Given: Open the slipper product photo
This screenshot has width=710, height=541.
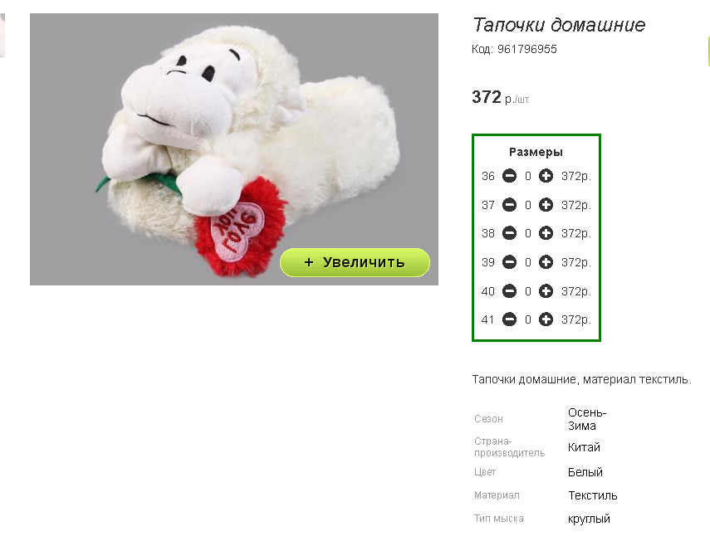Looking at the screenshot, I should tap(234, 149).
